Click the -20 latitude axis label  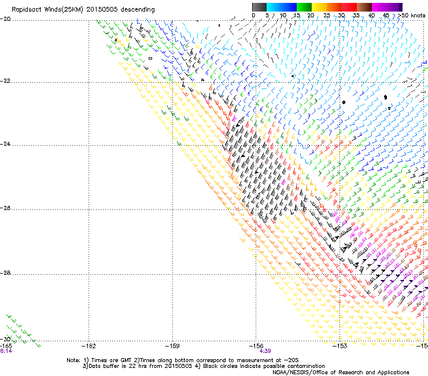5,19
